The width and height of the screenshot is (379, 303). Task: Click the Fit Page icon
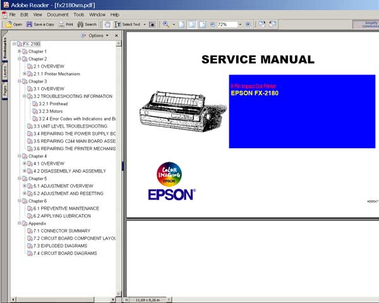coord(192,25)
